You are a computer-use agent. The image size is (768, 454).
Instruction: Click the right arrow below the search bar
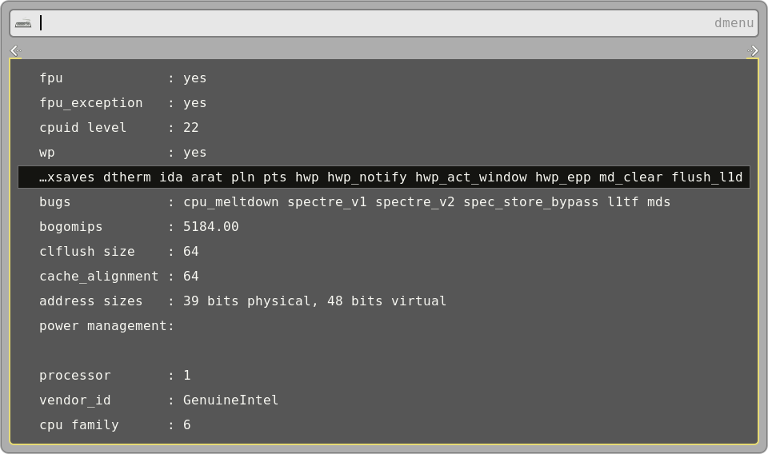coord(753,51)
